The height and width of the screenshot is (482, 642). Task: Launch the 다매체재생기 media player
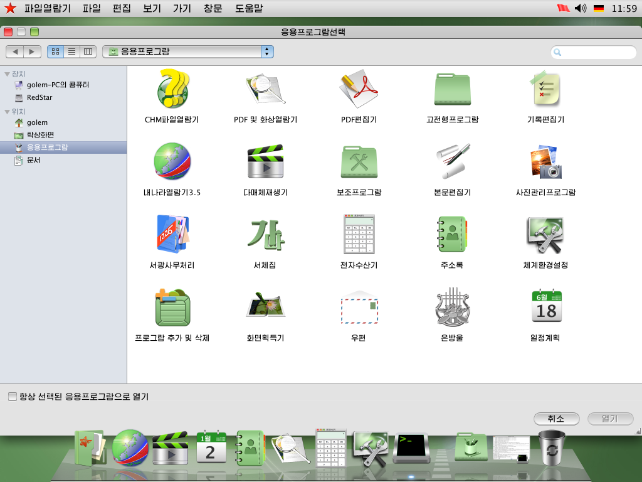[265, 161]
